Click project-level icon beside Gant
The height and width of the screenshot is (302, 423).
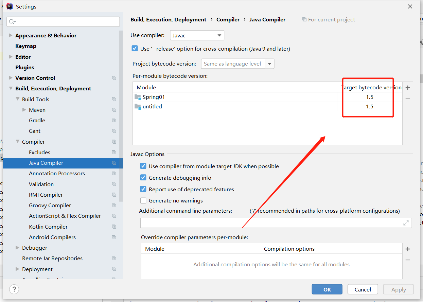[114, 131]
